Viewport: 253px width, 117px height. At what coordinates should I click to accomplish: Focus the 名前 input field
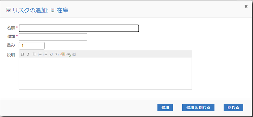point(79,28)
